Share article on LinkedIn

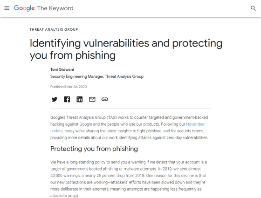[x=79, y=99]
